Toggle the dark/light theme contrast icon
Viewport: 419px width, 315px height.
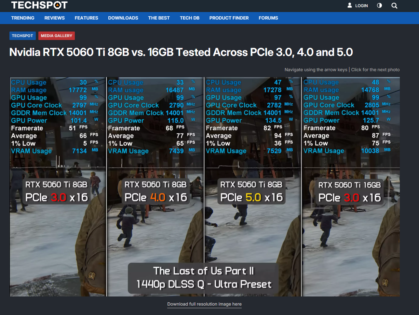pos(379,6)
